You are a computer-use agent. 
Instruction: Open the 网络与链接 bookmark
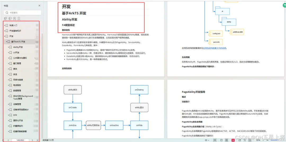pyautogui.click(x=18, y=80)
